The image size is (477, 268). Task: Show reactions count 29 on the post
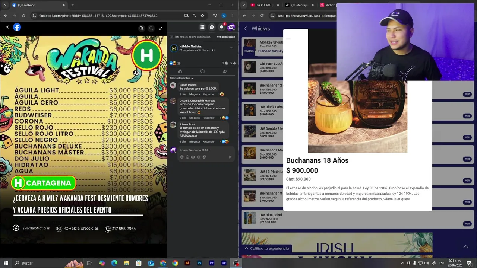tap(175, 63)
